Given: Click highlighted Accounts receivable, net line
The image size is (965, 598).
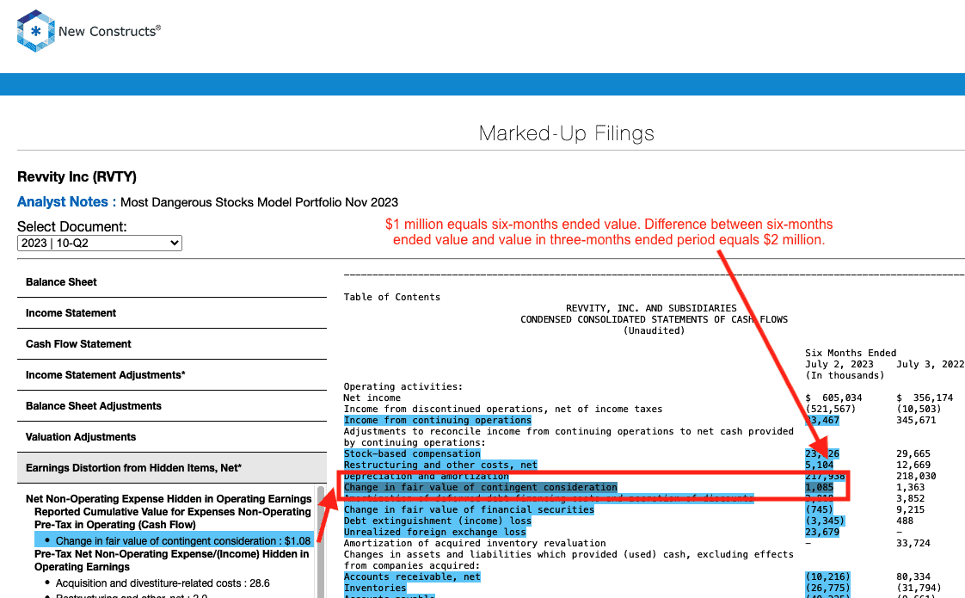Looking at the screenshot, I should (x=412, y=576).
